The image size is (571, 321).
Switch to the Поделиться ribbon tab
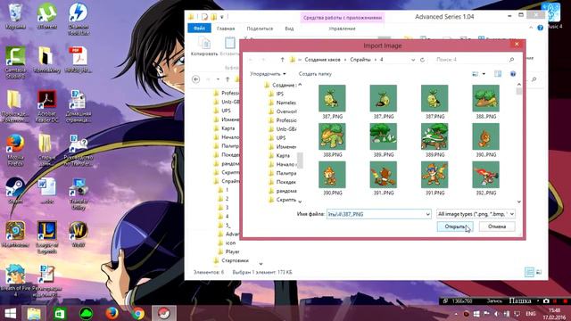tap(260, 29)
